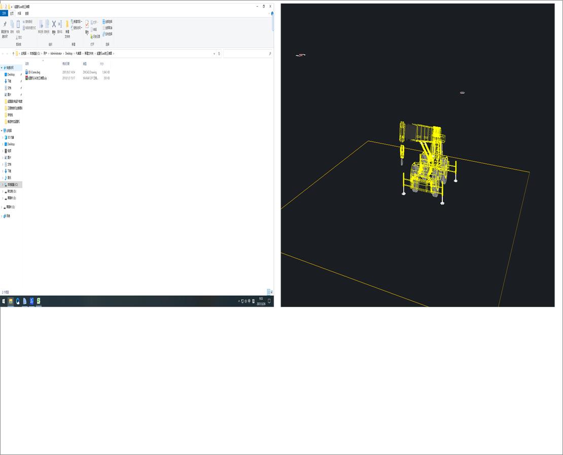Click the blue circular browser icon on taskbar

(18, 301)
